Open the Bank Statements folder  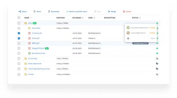(35, 64)
